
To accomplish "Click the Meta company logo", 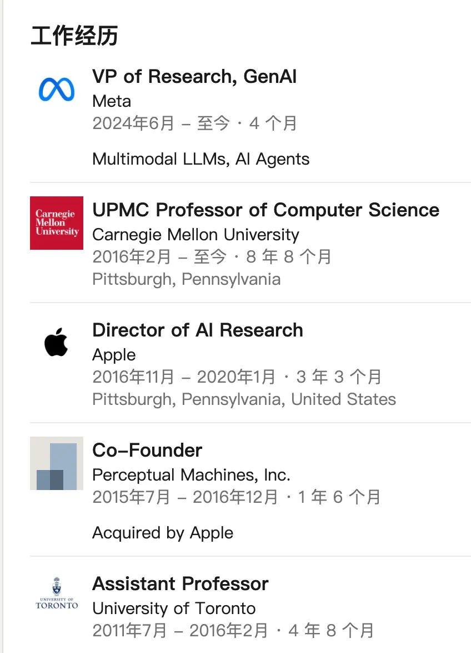I will [57, 90].
